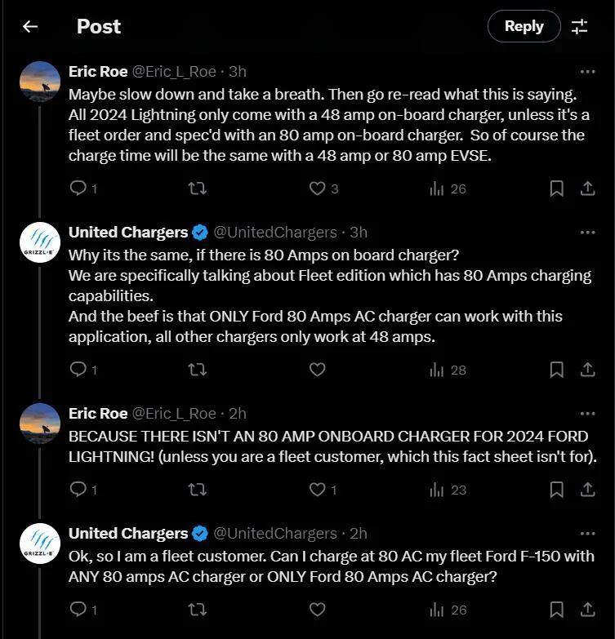Screen dimensions: 615x639
Task: Reply to United Chargers' first post
Action: [78, 370]
